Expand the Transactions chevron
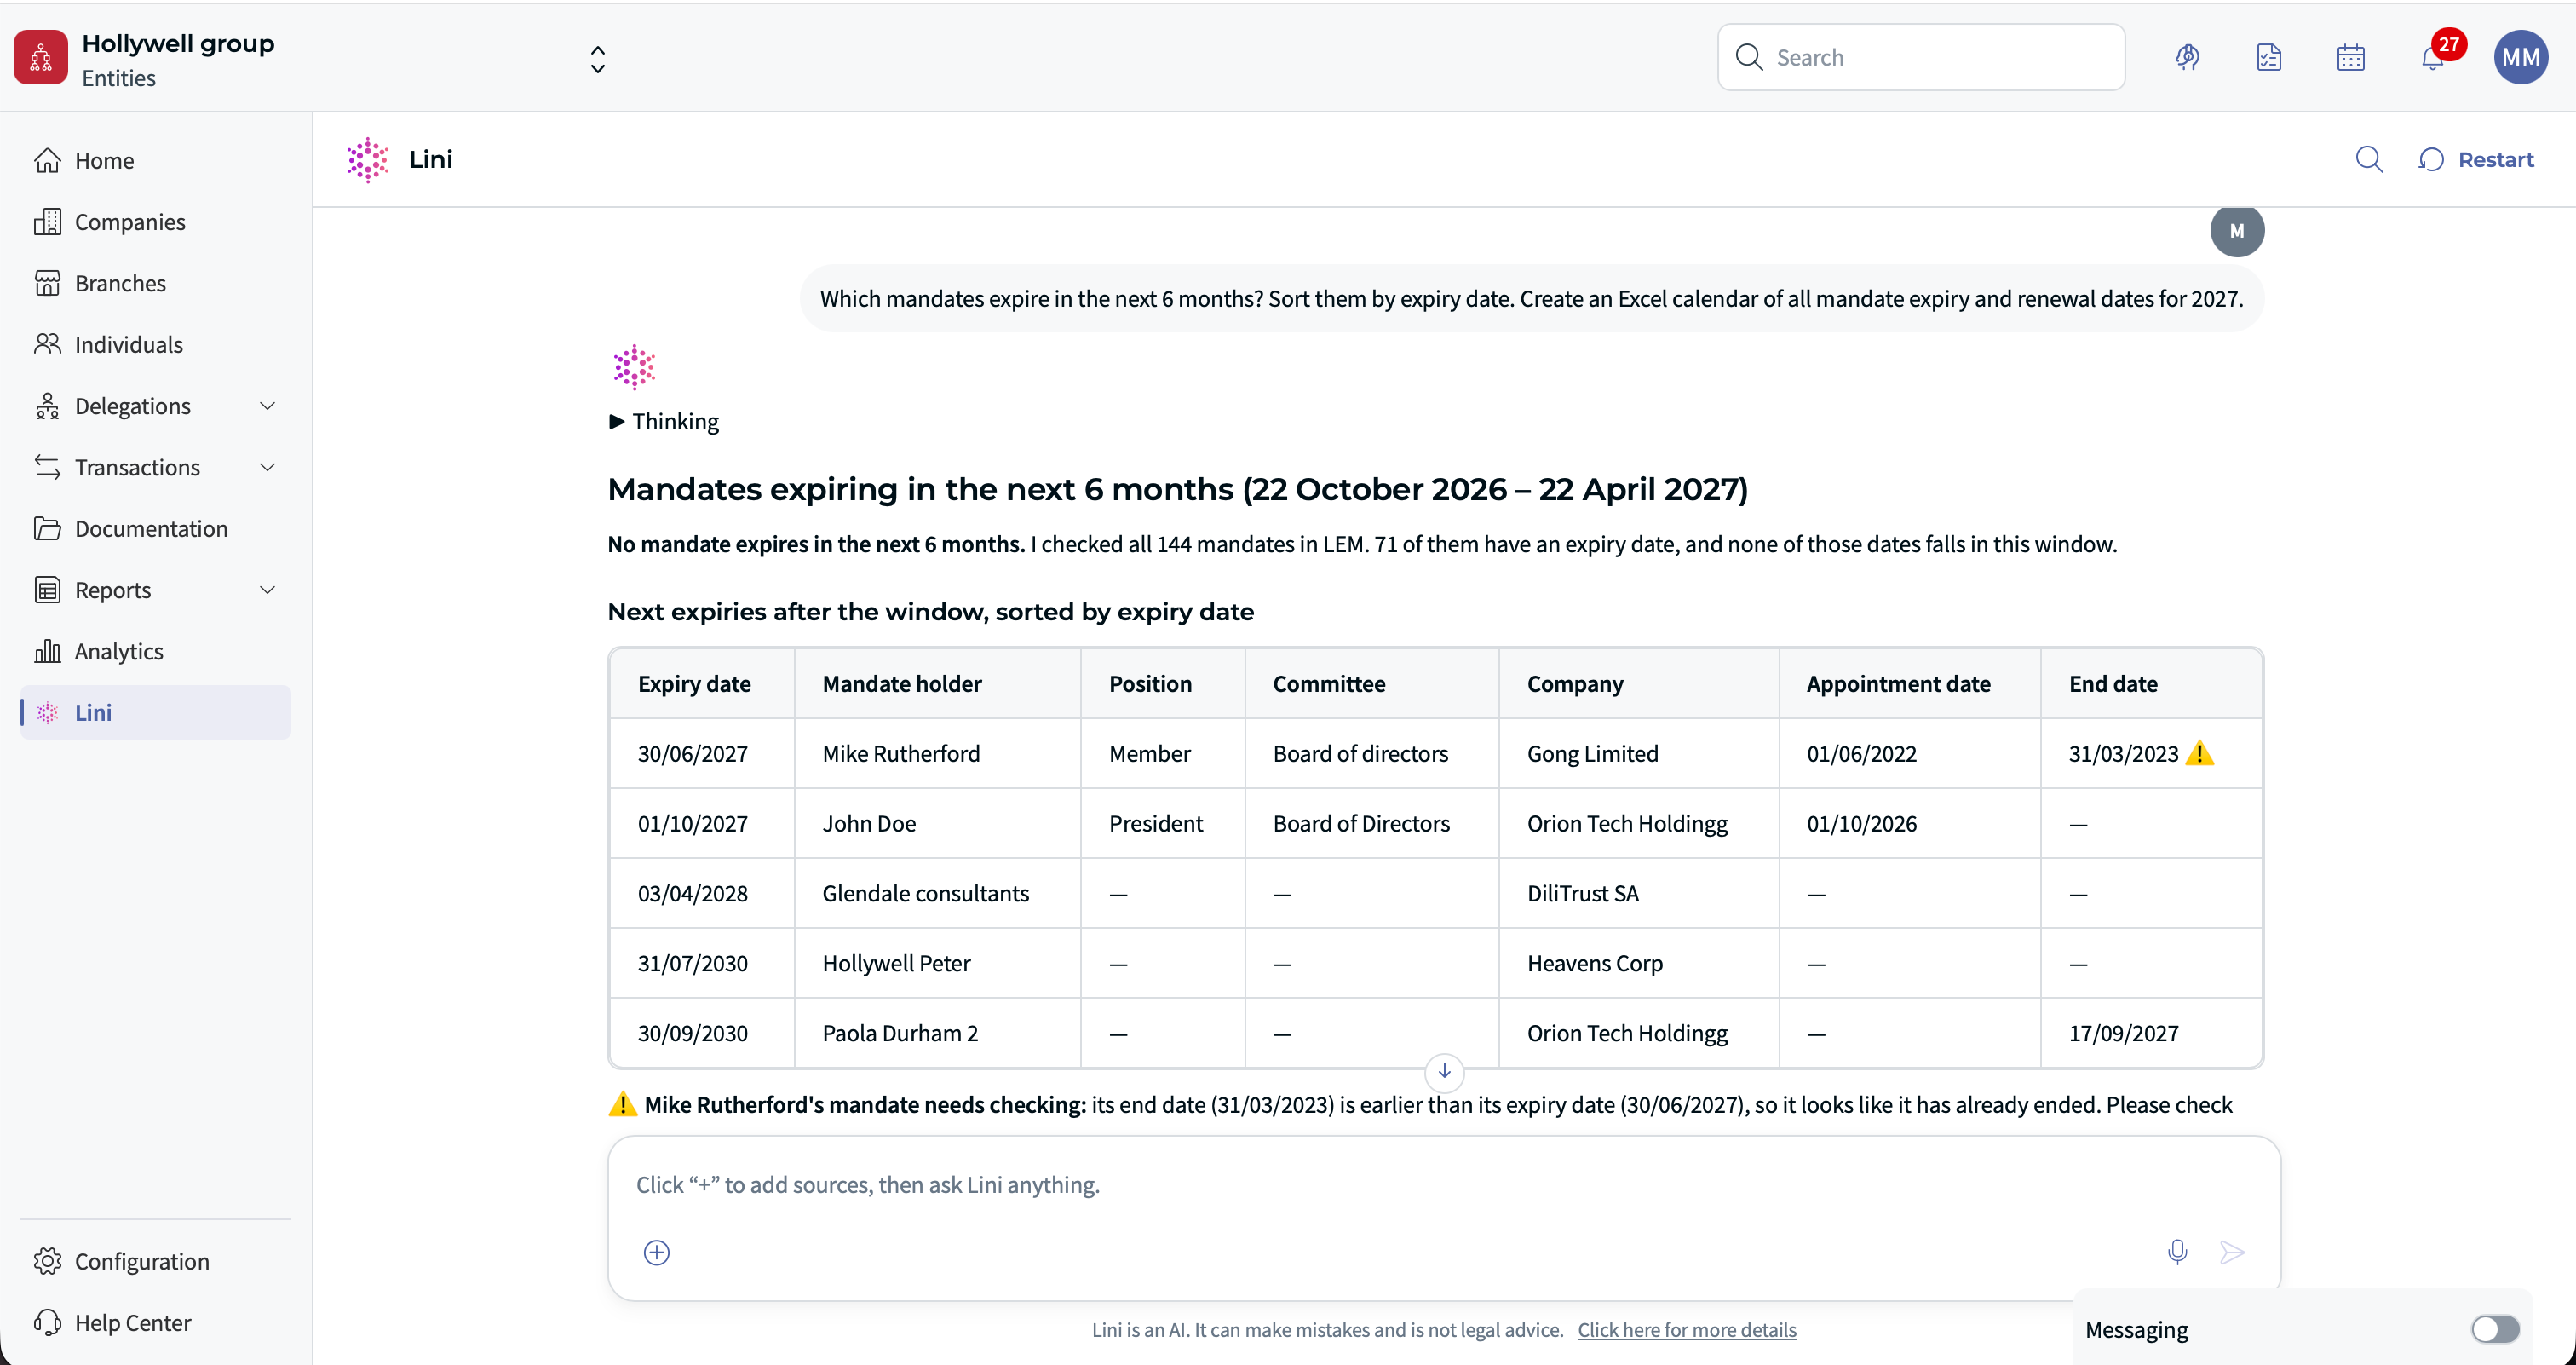 (x=267, y=467)
